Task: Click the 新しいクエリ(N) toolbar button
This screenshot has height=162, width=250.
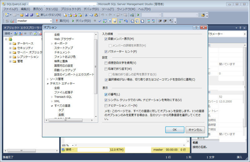Action: click(x=49, y=15)
